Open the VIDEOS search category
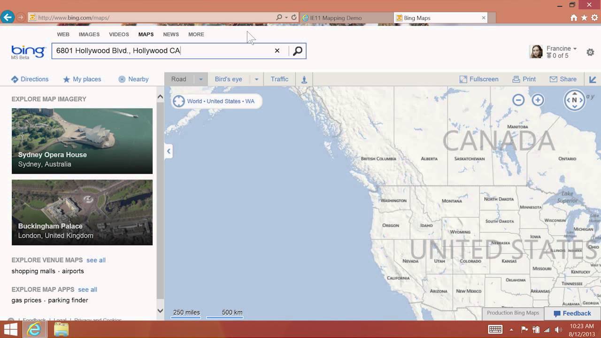 pos(119,34)
